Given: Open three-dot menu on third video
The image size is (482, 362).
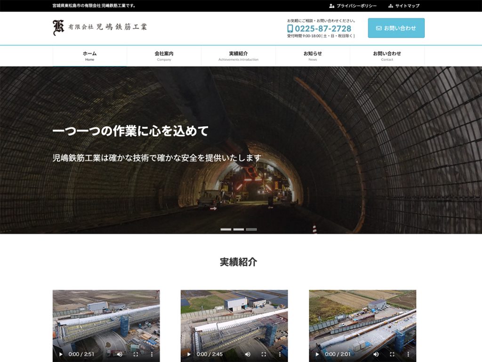Looking at the screenshot, I should pyautogui.click(x=408, y=354).
